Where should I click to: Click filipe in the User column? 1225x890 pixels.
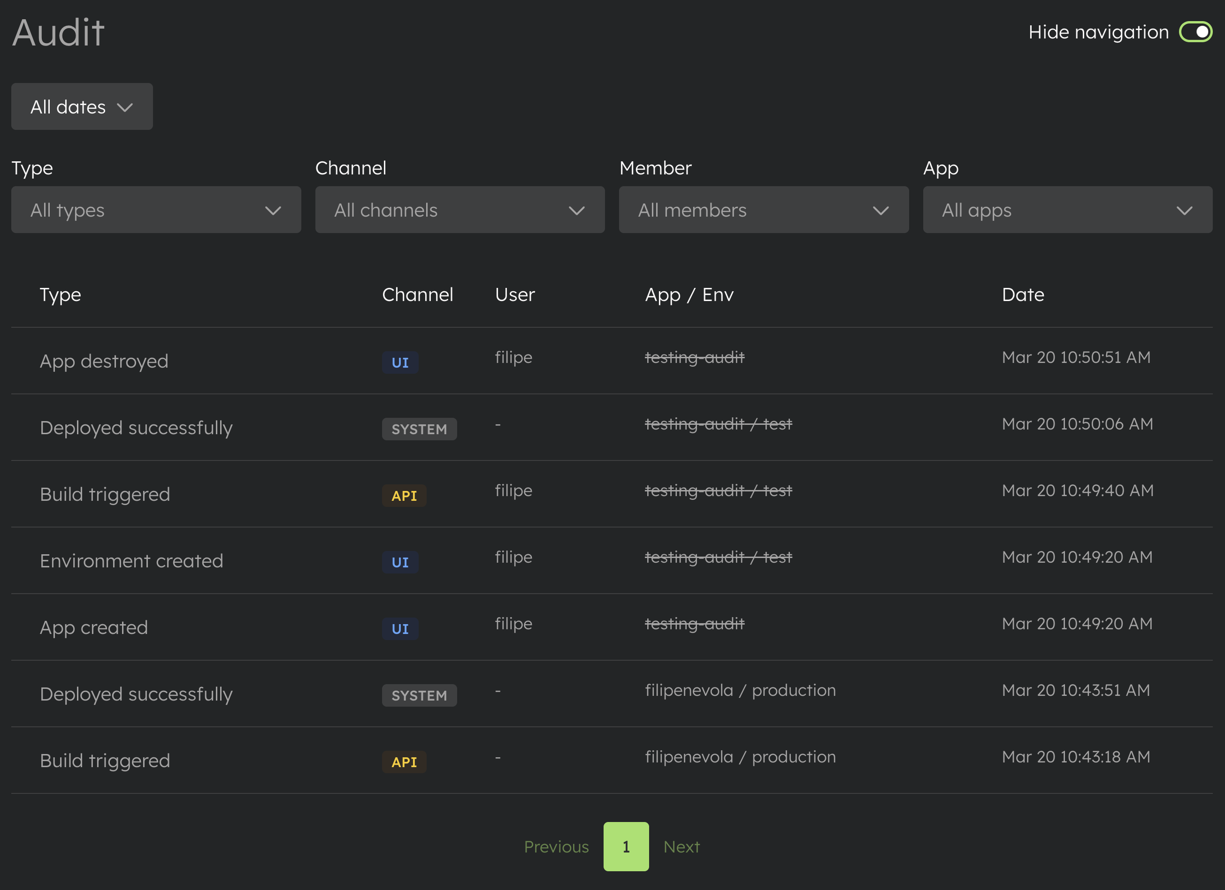[513, 357]
